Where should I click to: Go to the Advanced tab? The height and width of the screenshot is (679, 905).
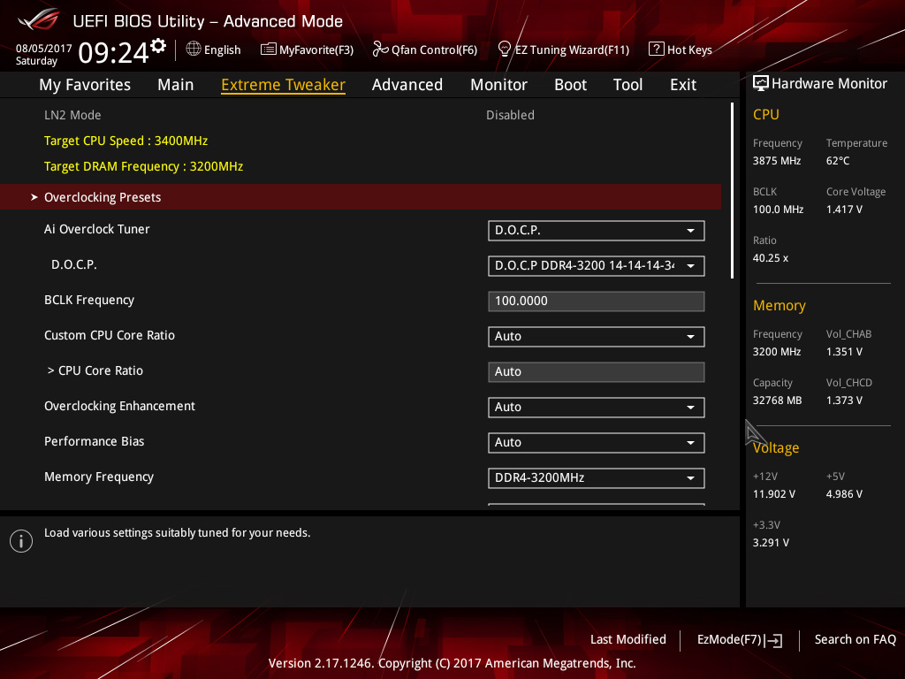pyautogui.click(x=407, y=85)
